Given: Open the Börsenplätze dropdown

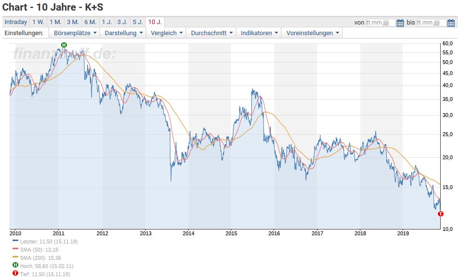Looking at the screenshot, I should pyautogui.click(x=75, y=33).
